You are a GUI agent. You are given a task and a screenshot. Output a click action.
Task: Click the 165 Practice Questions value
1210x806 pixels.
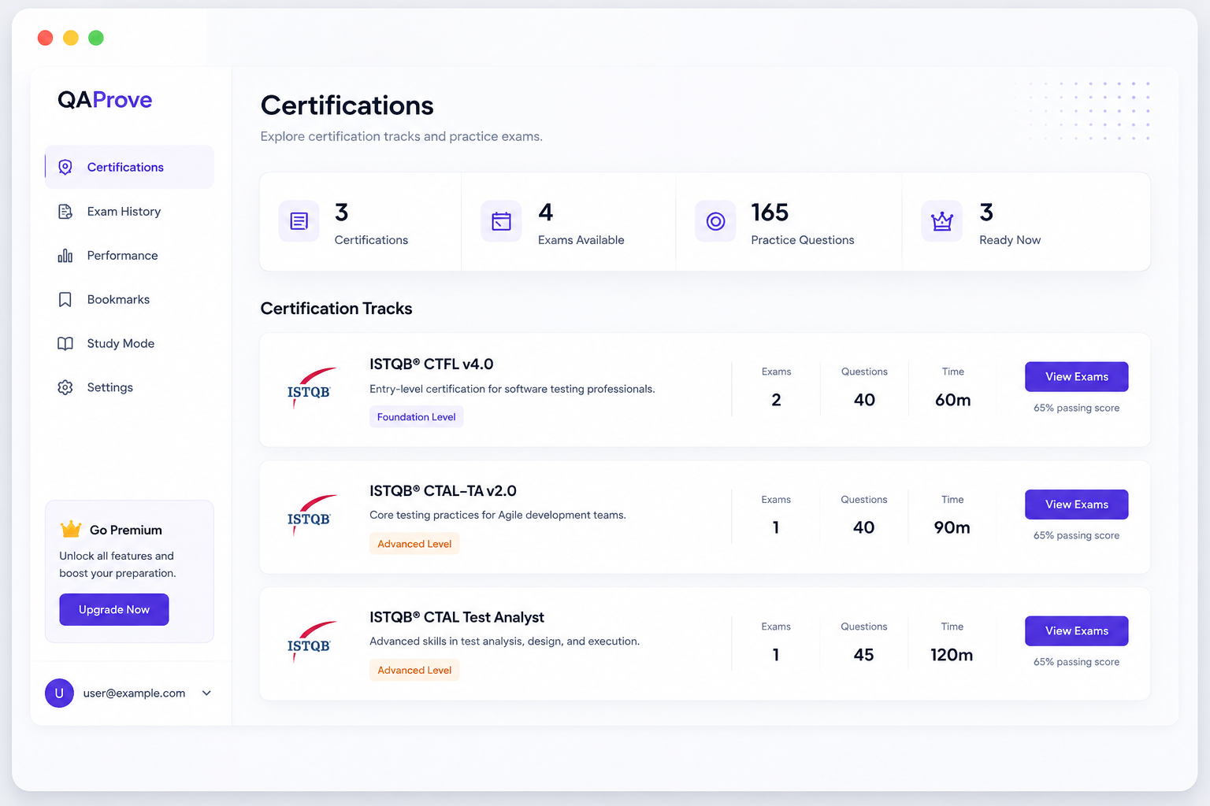770,213
